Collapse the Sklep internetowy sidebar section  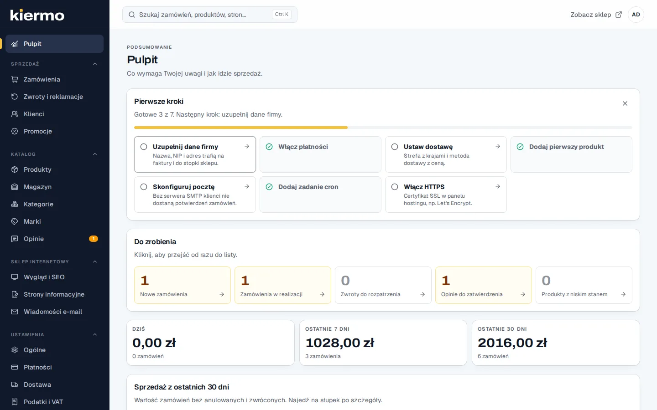coord(95,261)
